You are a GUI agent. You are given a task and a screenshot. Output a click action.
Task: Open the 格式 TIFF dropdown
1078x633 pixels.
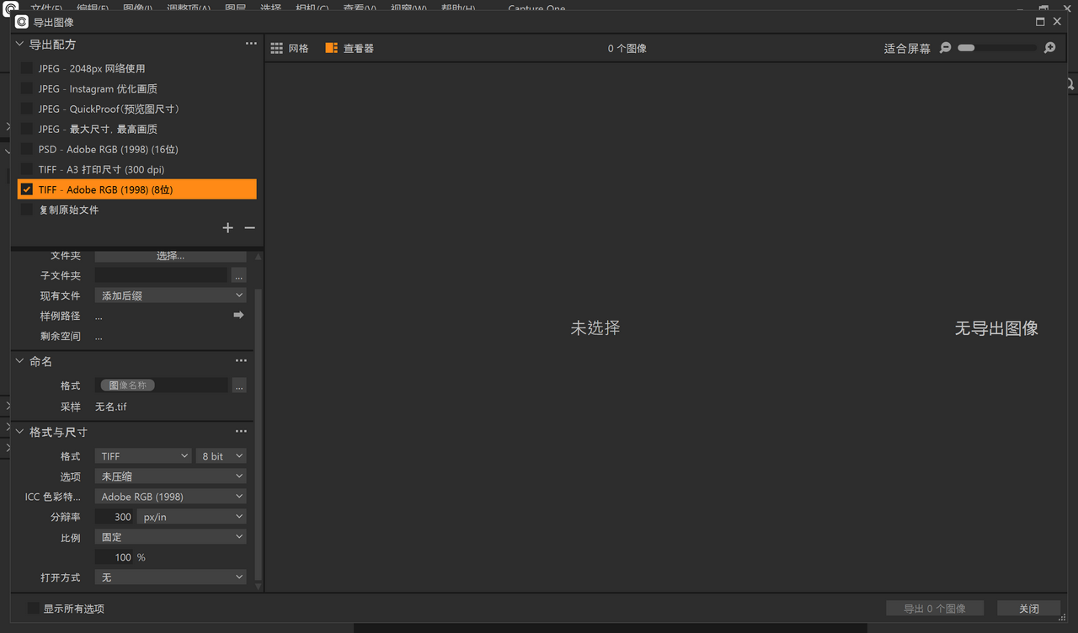click(x=142, y=455)
